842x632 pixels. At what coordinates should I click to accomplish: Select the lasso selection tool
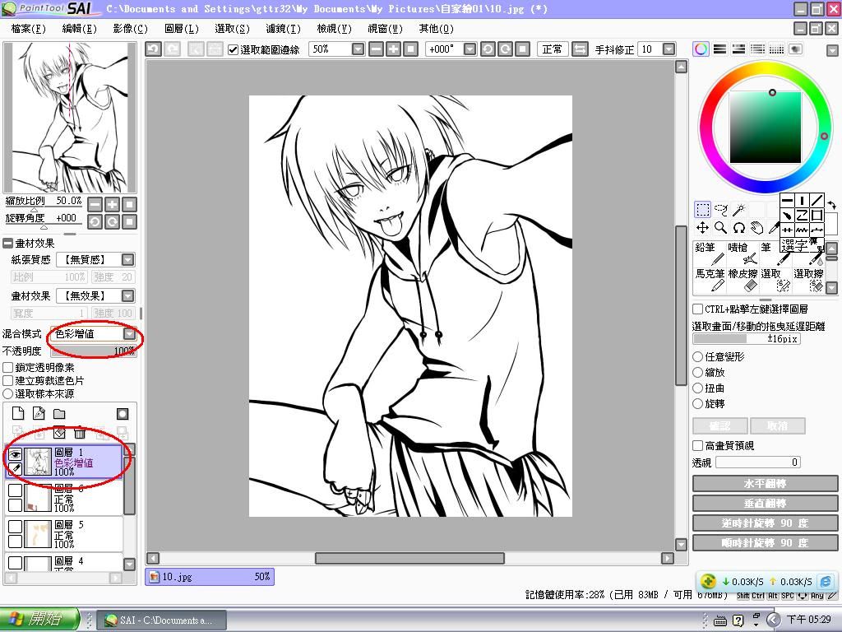click(x=720, y=210)
